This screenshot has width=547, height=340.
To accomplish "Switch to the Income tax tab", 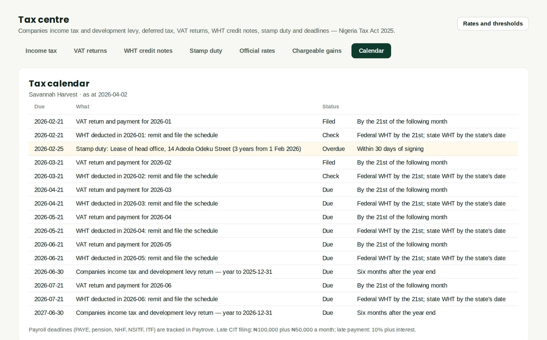I will pyautogui.click(x=41, y=51).
